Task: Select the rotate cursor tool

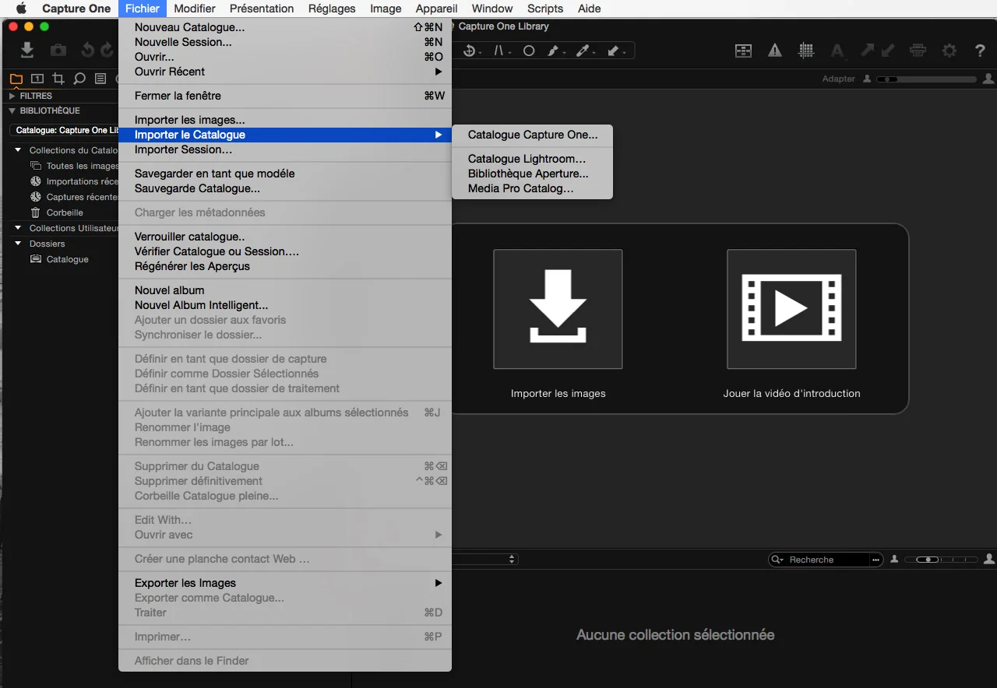Action: 470,51
